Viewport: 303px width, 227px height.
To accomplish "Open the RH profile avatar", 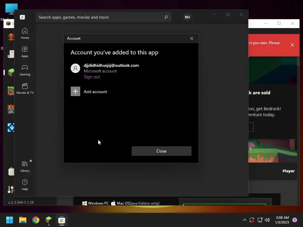I will (x=187, y=17).
